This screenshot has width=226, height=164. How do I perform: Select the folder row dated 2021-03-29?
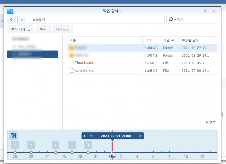[x=142, y=56]
